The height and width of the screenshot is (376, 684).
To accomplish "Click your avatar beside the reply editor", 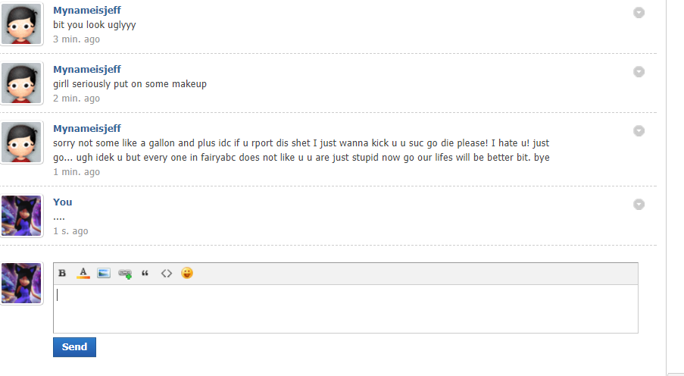I will click(x=21, y=283).
